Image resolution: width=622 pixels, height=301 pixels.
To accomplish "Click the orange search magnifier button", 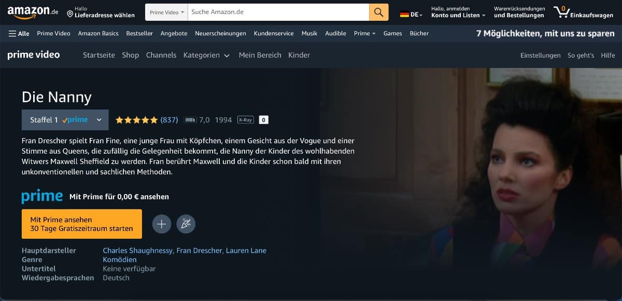I will tap(379, 12).
